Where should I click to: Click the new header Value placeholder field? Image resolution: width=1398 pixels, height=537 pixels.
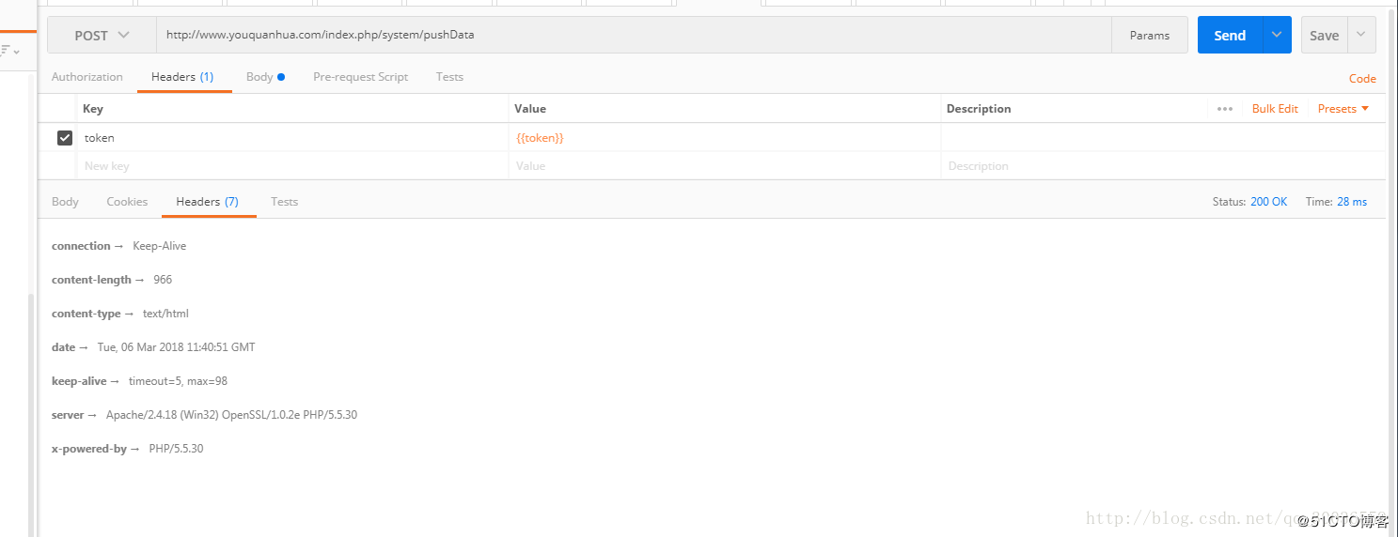tap(725, 166)
